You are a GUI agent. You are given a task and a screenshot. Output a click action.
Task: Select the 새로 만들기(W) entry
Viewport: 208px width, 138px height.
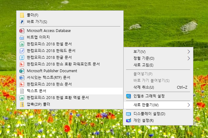(x=158, y=105)
